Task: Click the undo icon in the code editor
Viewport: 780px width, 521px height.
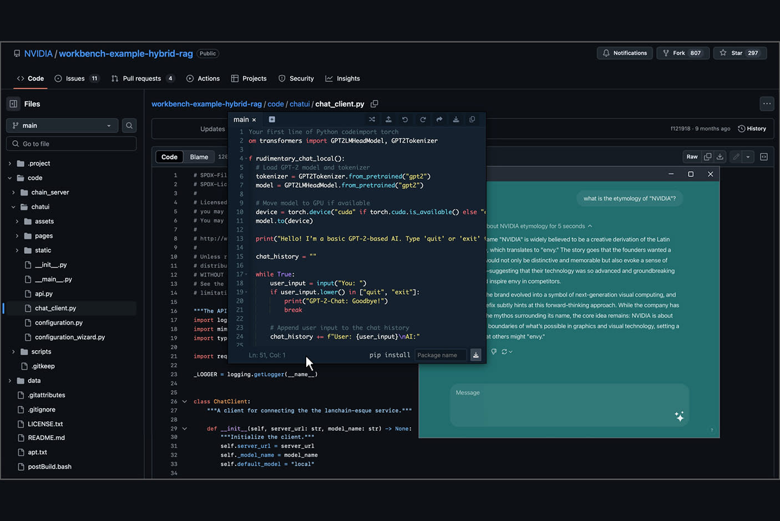Action: point(405,120)
